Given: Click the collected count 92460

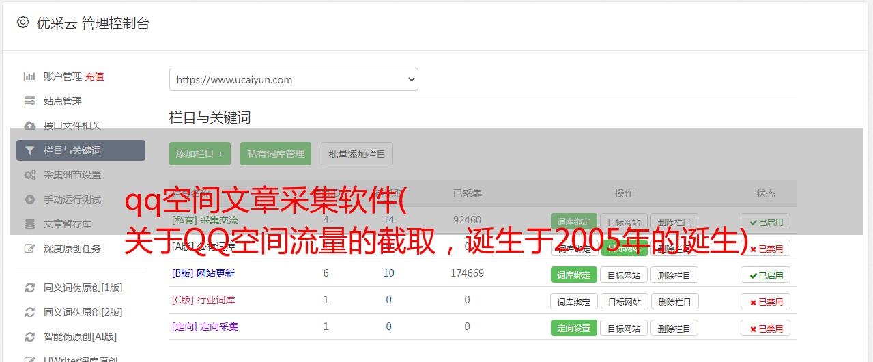Looking at the screenshot, I should pyautogui.click(x=467, y=220).
